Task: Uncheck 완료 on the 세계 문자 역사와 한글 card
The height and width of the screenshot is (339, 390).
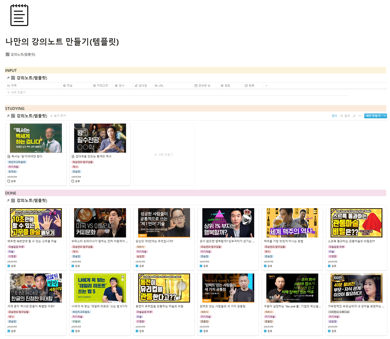Action: click(x=9, y=331)
